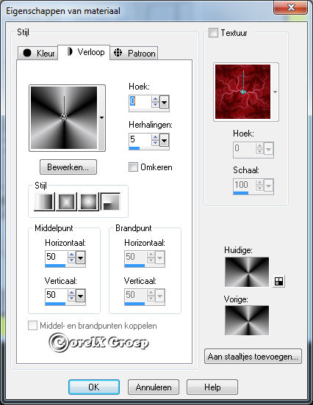313x405 pixels.
Task: Toggle the Omkeren checkbox
Action: point(133,167)
